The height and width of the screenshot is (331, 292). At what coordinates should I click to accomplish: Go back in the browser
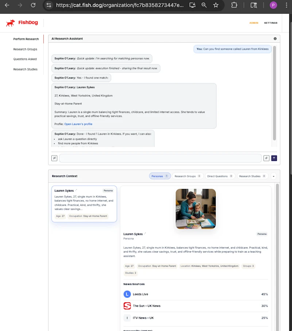coord(7,5)
